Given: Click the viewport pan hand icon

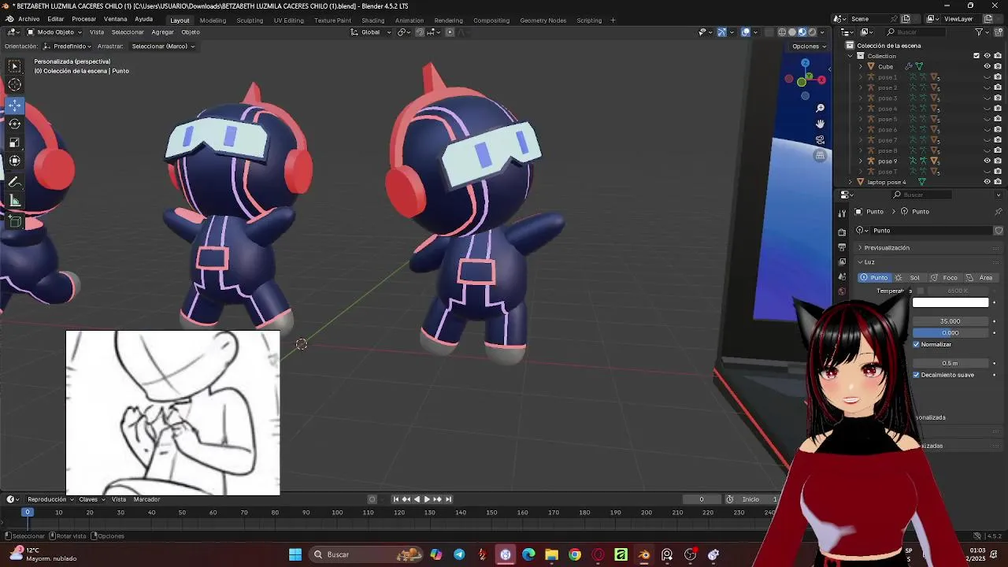Looking at the screenshot, I should 820,124.
